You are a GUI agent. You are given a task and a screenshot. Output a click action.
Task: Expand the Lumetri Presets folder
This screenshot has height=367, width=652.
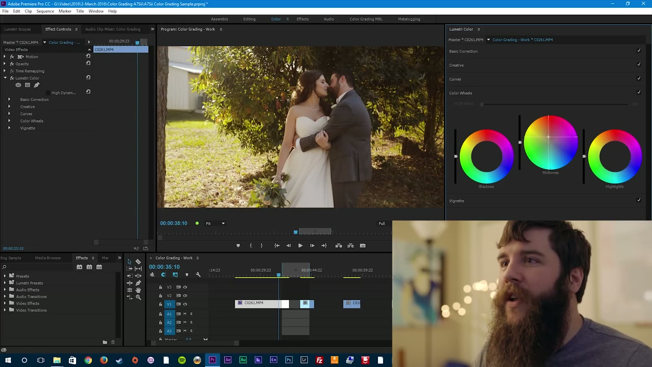pos(5,283)
